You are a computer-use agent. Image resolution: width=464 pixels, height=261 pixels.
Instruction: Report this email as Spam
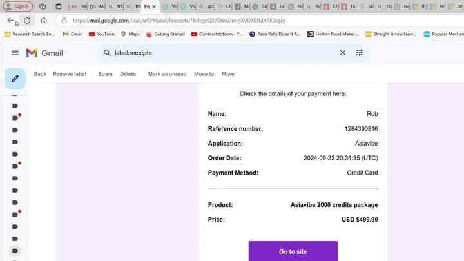(x=105, y=74)
